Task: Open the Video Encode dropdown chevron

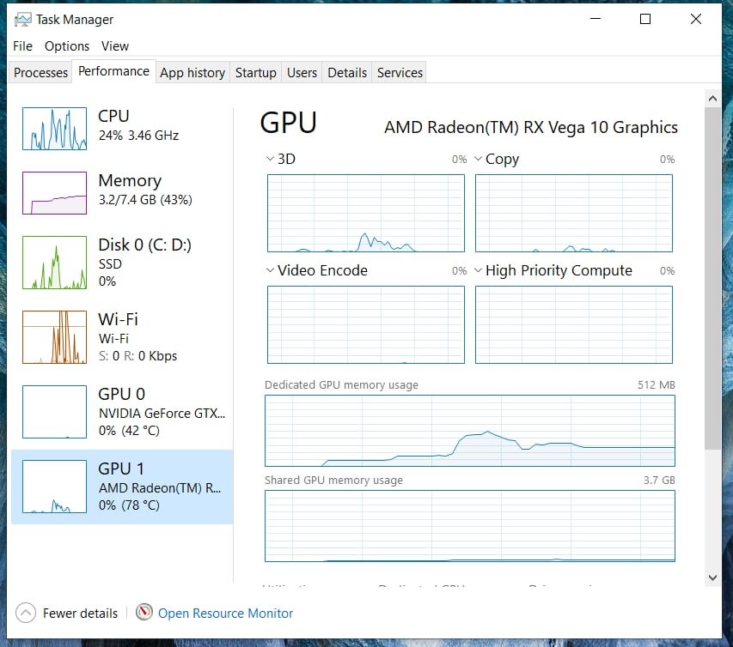Action: tap(270, 270)
